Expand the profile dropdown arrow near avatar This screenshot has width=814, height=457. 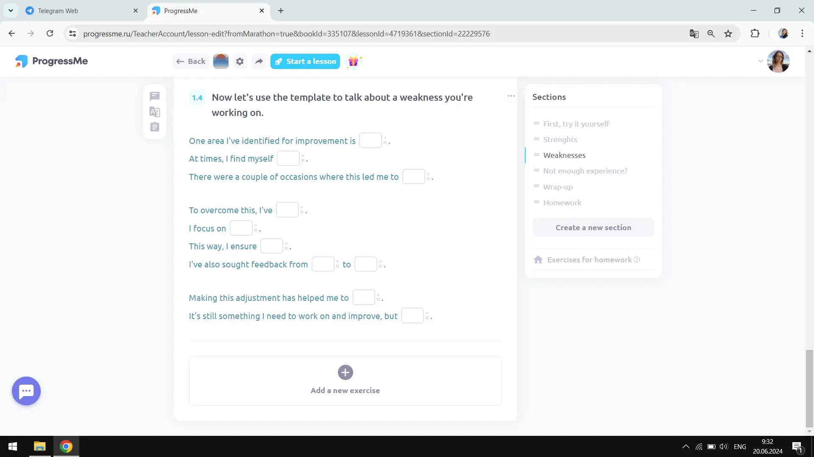click(x=760, y=61)
